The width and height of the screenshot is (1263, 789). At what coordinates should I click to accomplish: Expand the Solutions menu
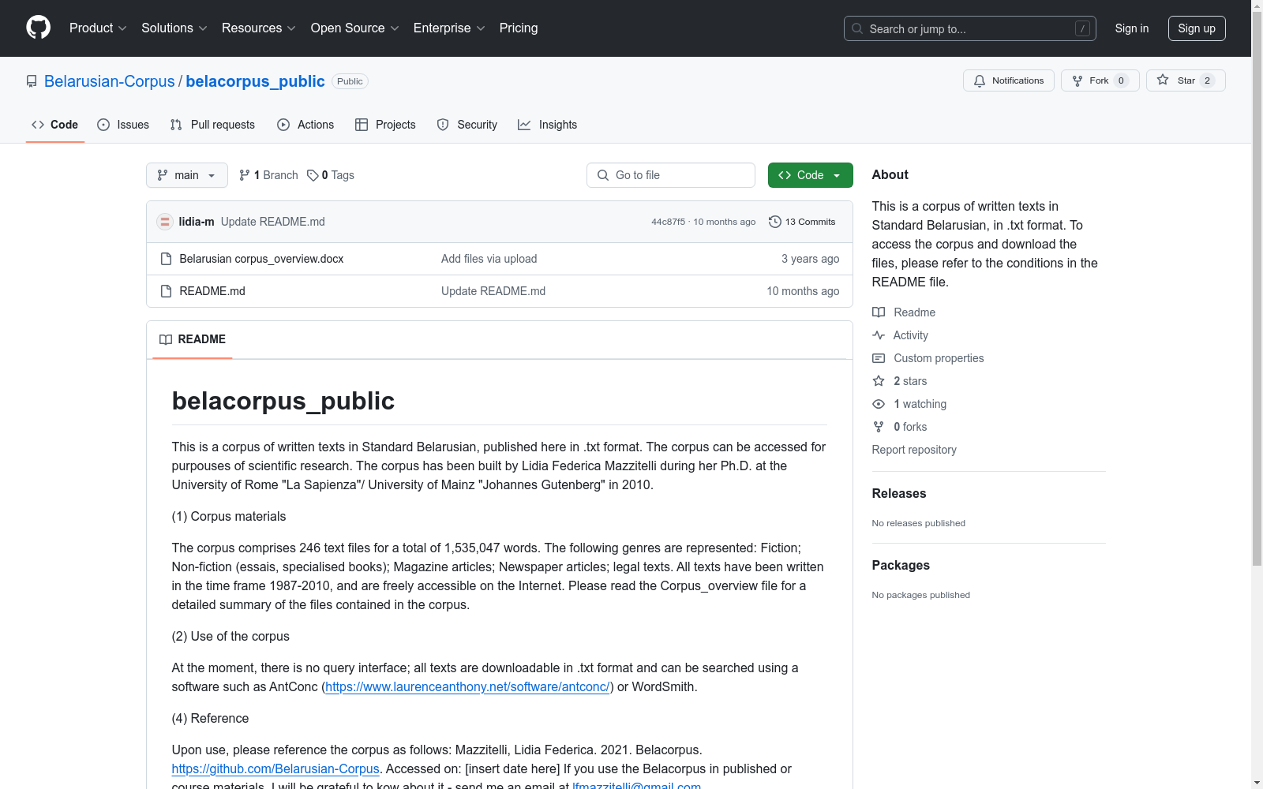coord(174,28)
